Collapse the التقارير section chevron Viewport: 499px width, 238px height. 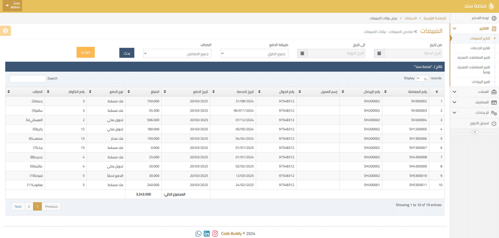point(454,29)
